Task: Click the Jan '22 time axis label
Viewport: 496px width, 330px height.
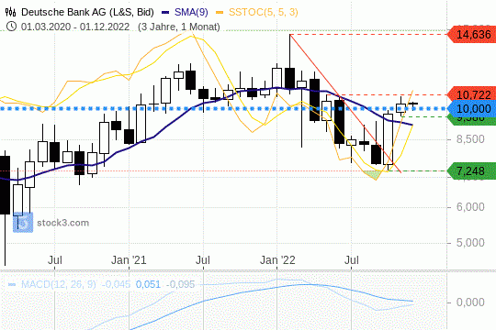Action: coord(277,260)
